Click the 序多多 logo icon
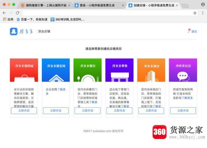This screenshot has width=207, height=148. [x=14, y=31]
